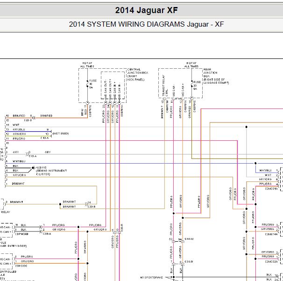283x281 pixels.
Task: Click the "C4BP01E" connector label
Action: [194, 106]
